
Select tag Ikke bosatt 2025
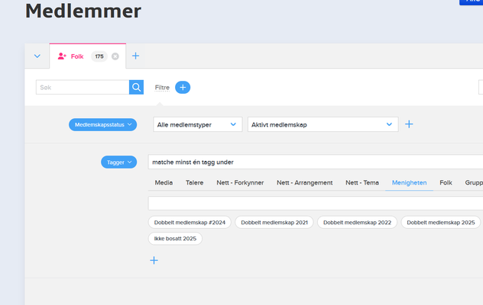[x=175, y=239]
